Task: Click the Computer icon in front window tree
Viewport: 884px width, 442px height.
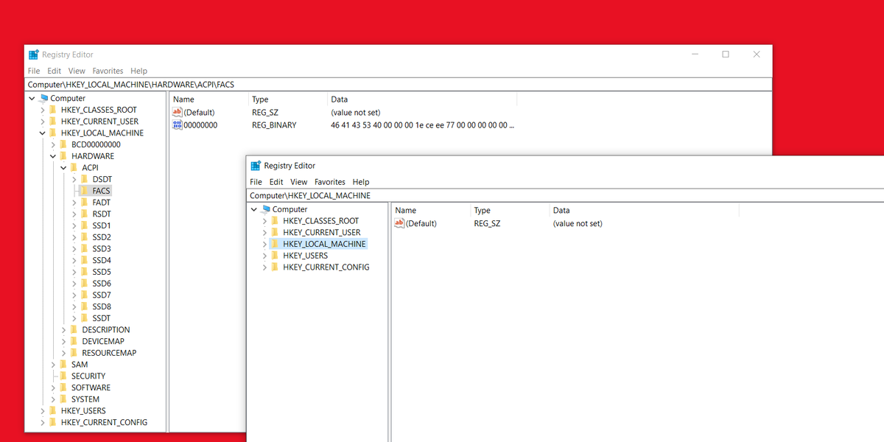Action: pos(266,209)
